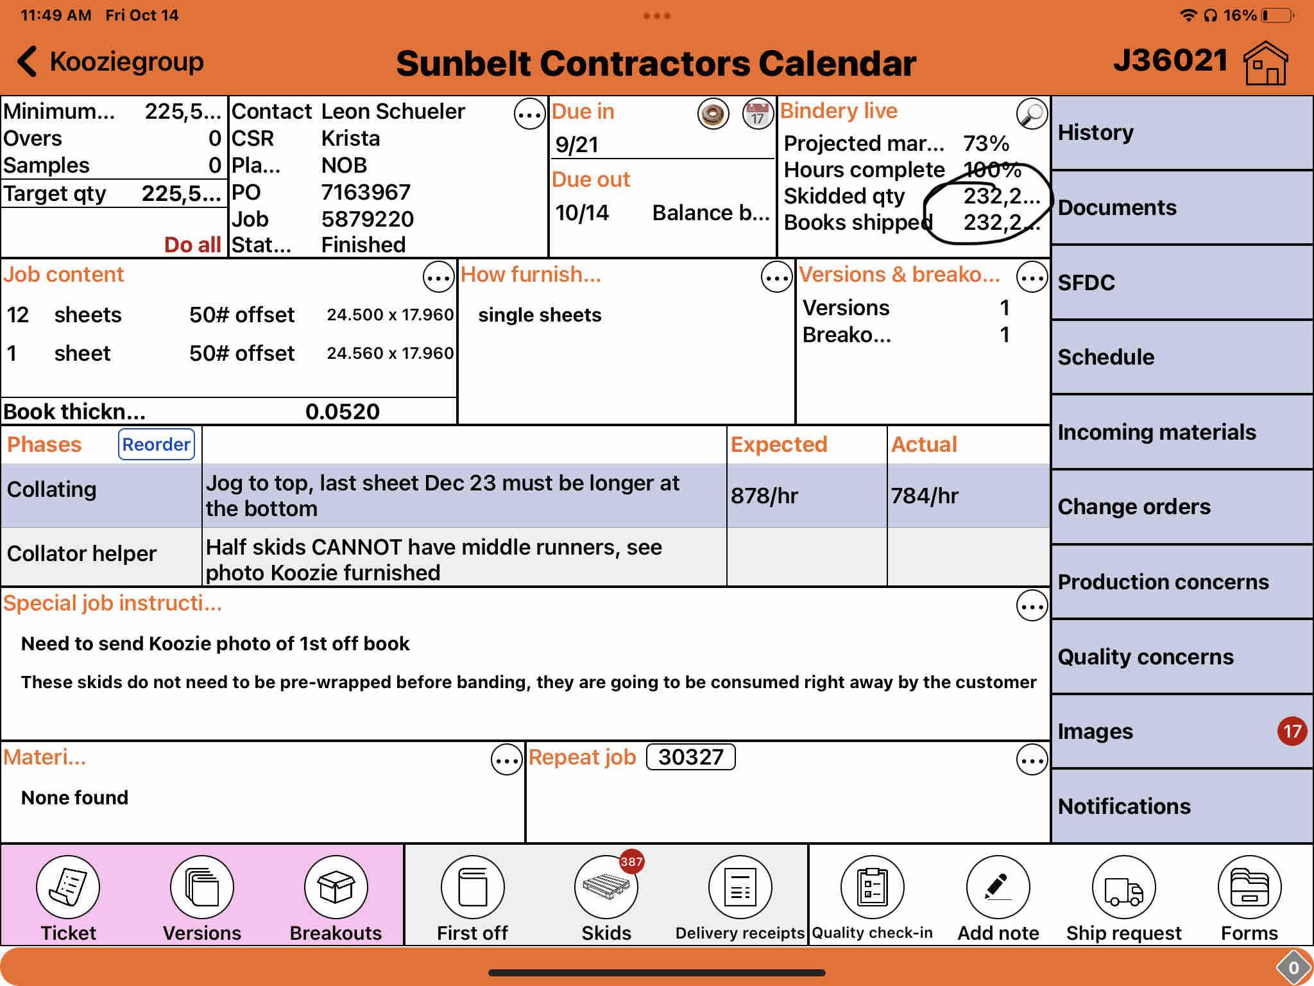Open Skids pallet icon with 387 badge
Image resolution: width=1314 pixels, height=986 pixels.
(x=606, y=887)
